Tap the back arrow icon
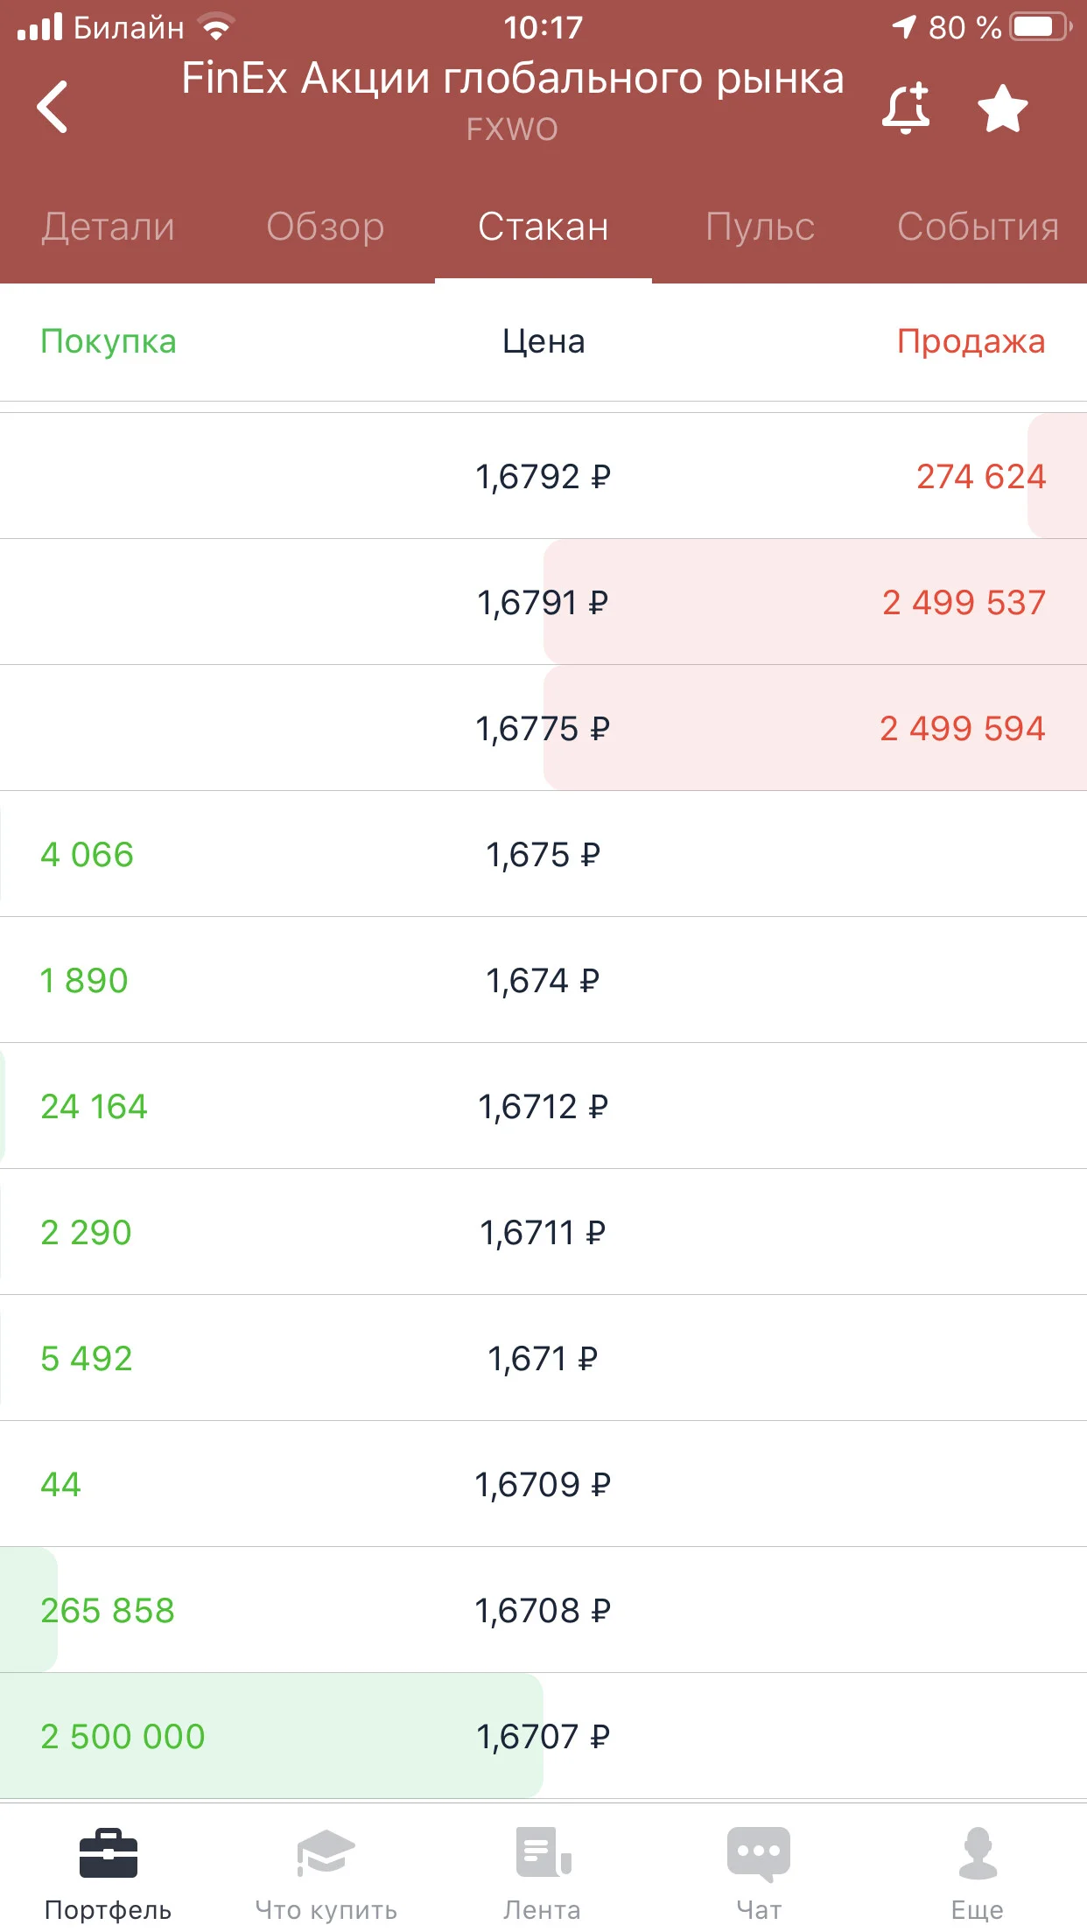1087x1932 pixels. (x=53, y=107)
